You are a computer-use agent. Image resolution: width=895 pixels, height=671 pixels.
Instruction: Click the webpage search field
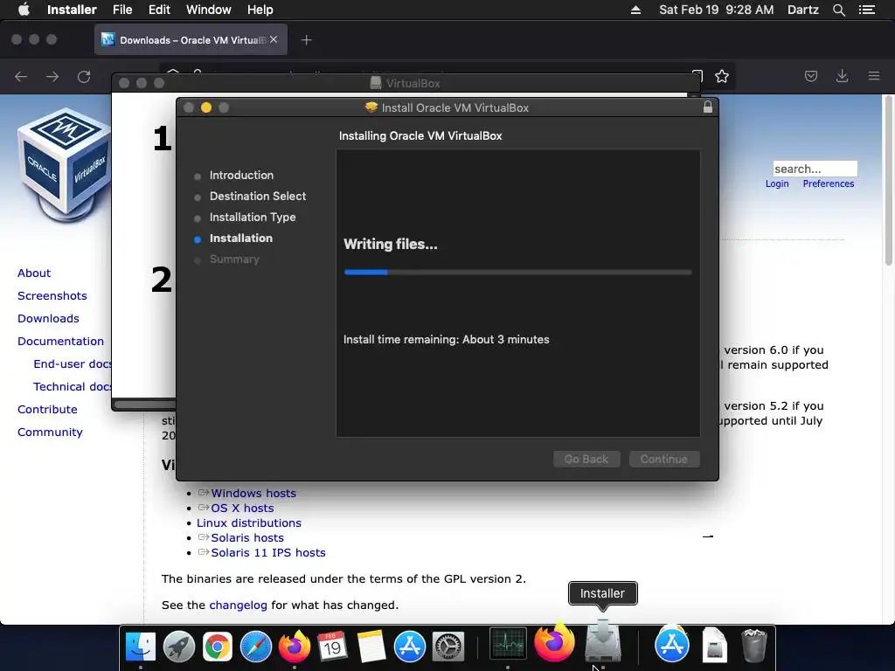pyautogui.click(x=815, y=169)
